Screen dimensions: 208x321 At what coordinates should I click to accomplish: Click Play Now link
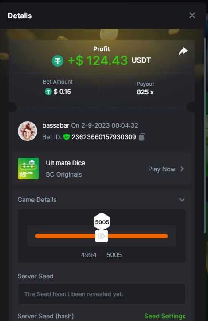(x=162, y=169)
